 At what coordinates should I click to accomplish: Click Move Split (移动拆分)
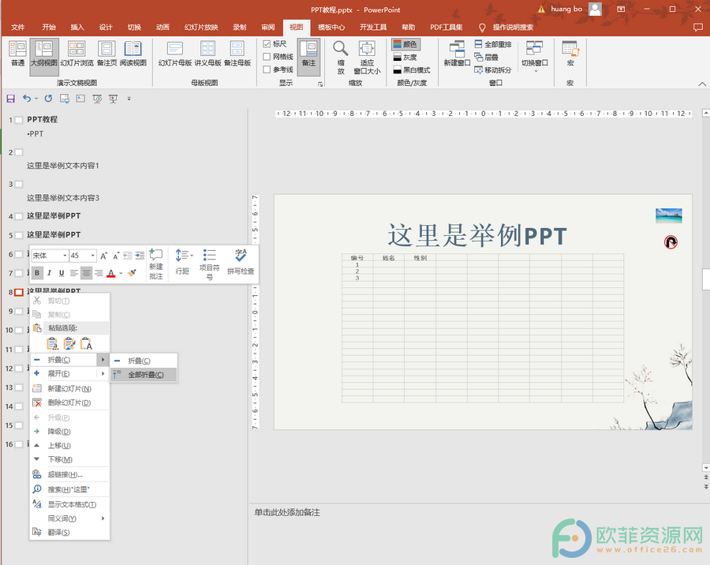coord(492,69)
